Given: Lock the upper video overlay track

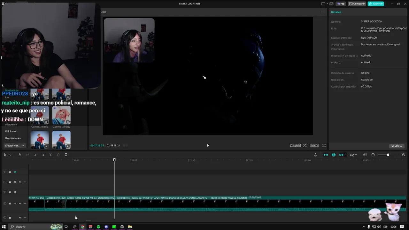Looking at the screenshot, I should 10,182.
